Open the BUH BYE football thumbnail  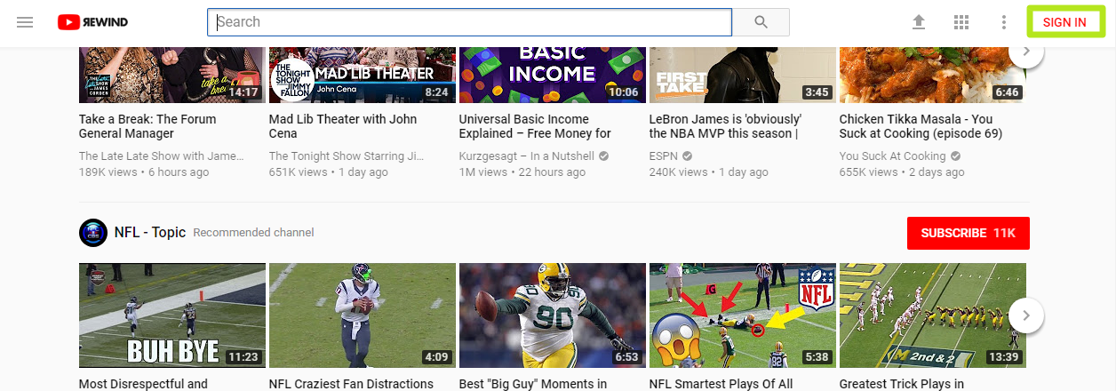(x=172, y=315)
